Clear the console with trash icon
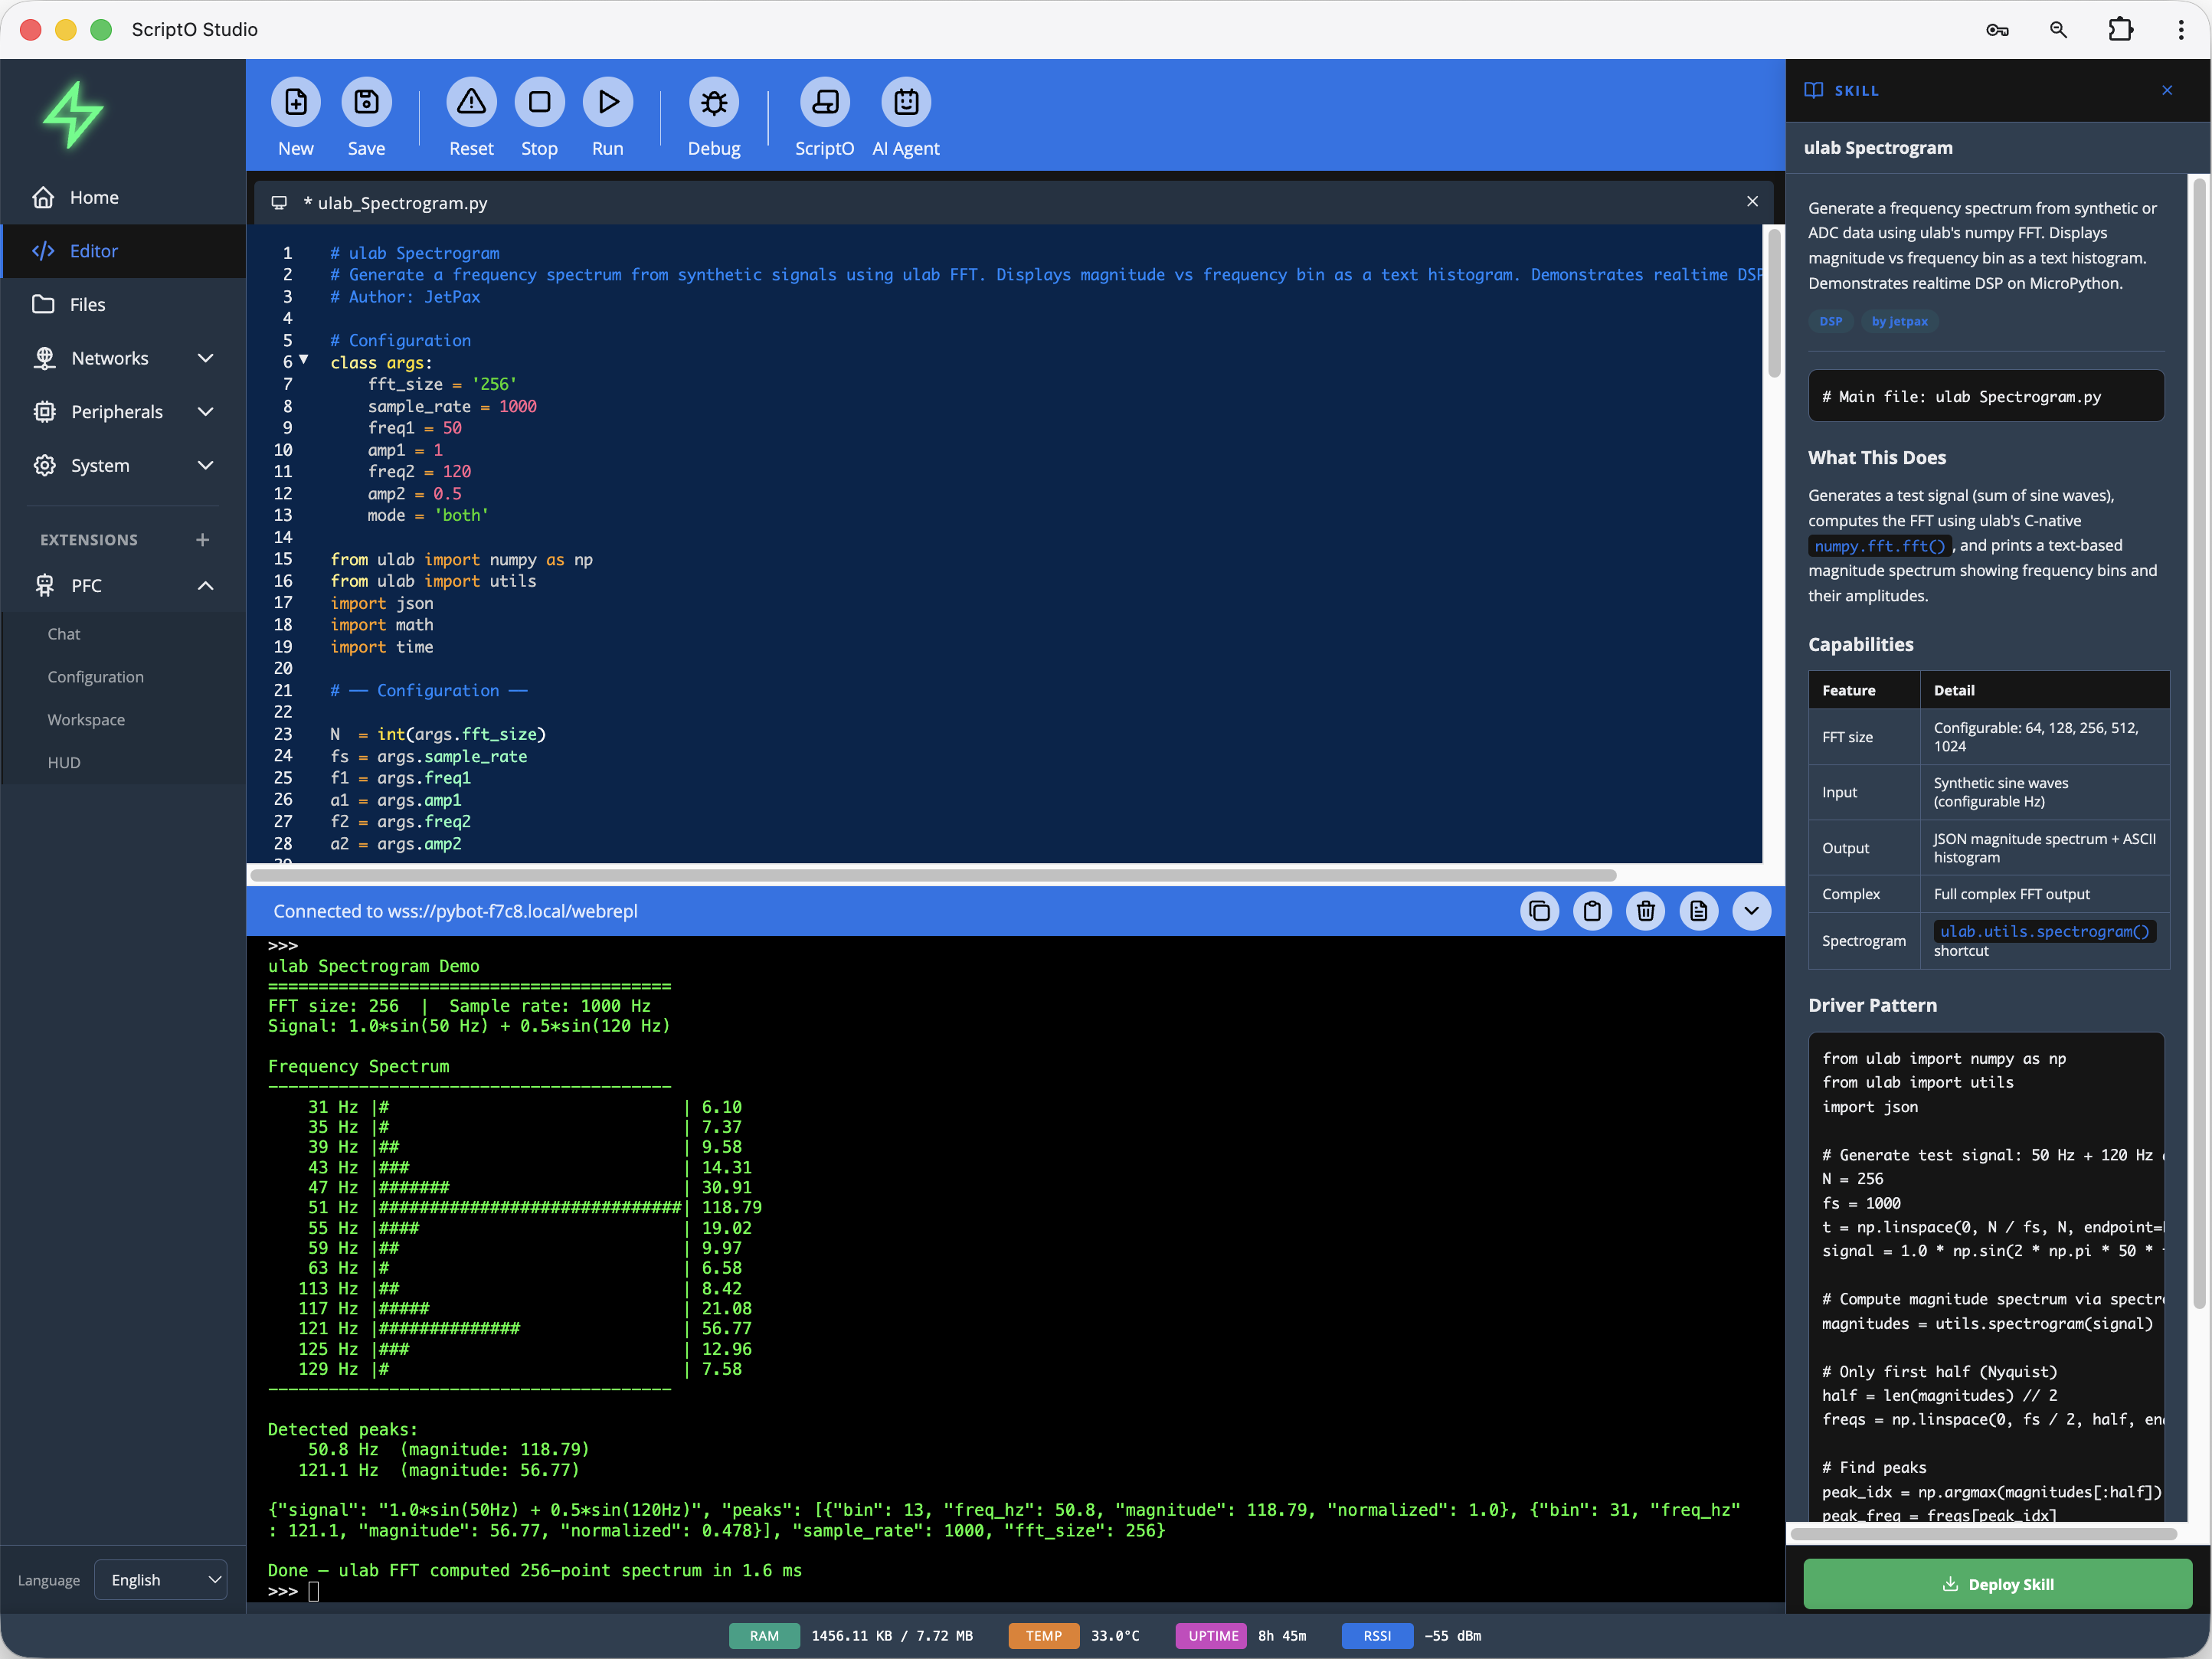This screenshot has width=2212, height=1659. tap(1645, 911)
